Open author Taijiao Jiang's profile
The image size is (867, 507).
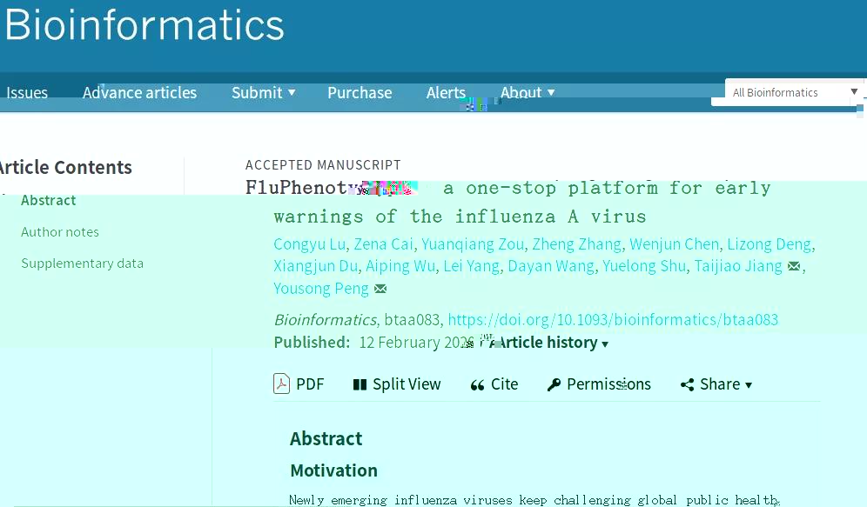coord(738,265)
